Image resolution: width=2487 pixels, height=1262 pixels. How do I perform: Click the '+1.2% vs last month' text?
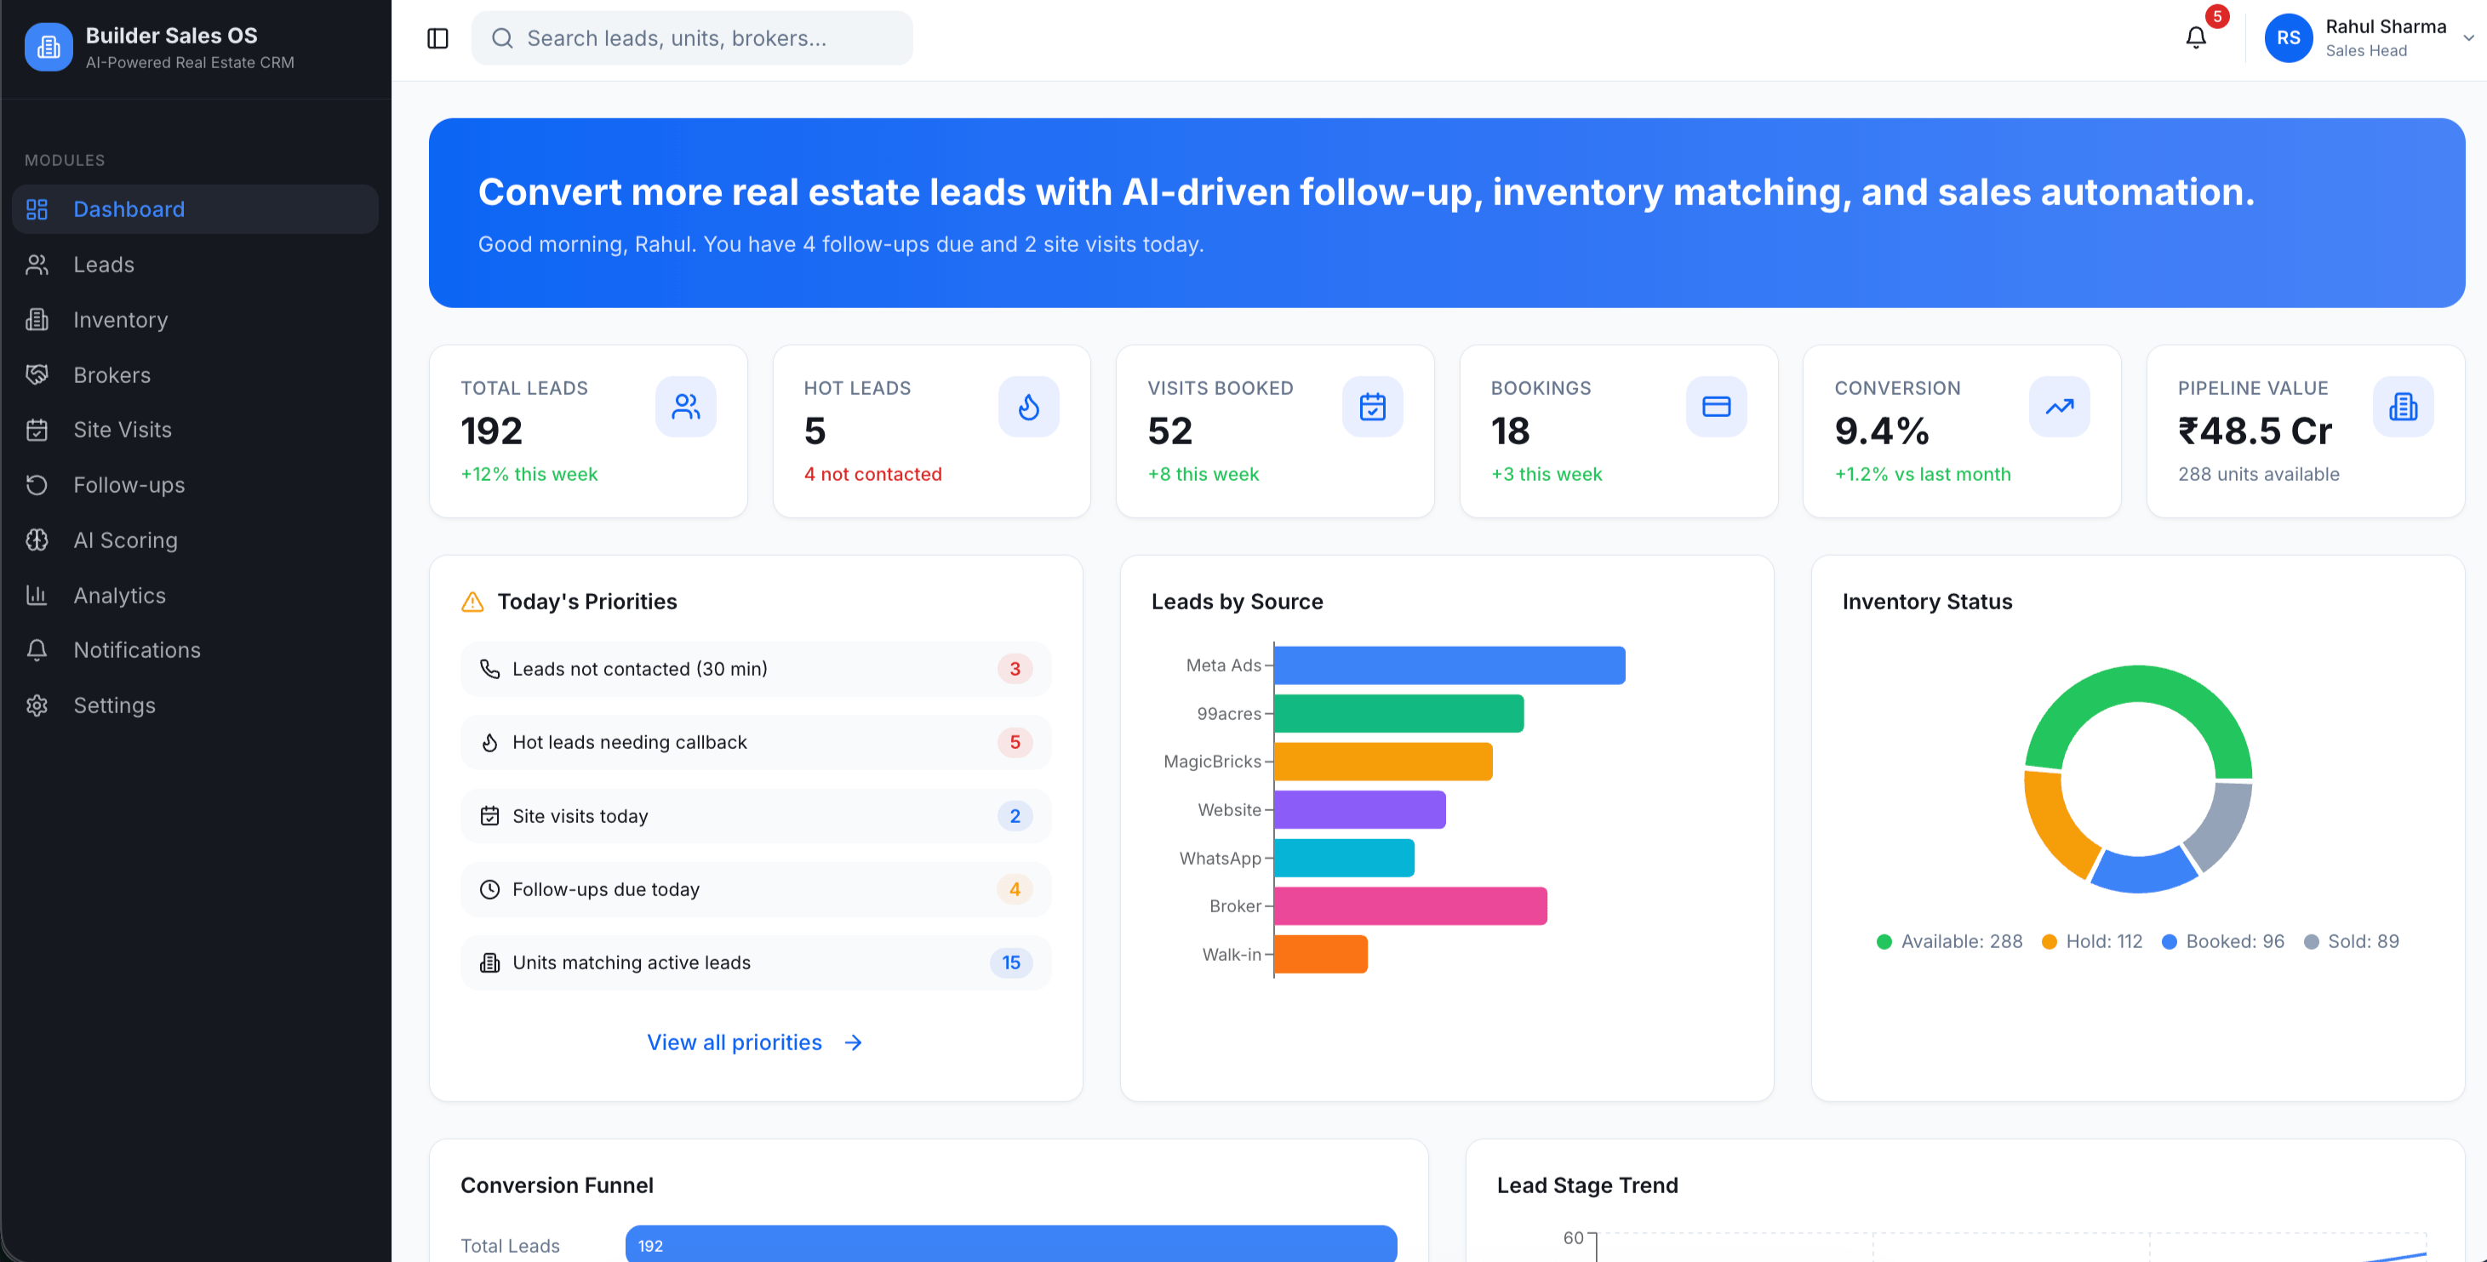click(1922, 474)
